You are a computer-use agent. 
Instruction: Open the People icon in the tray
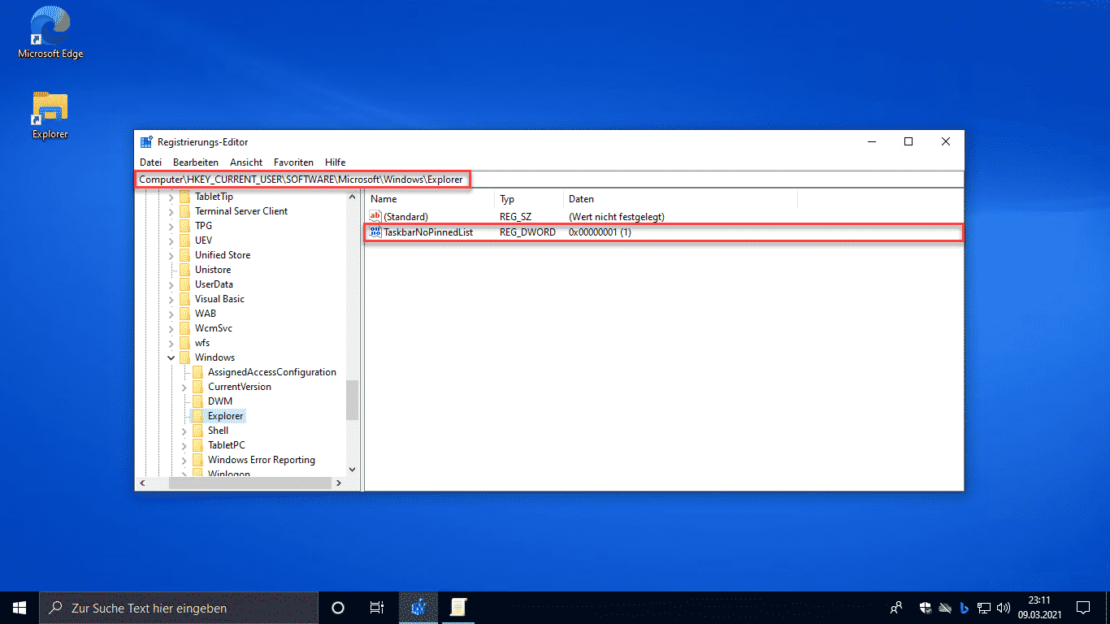pyautogui.click(x=896, y=608)
